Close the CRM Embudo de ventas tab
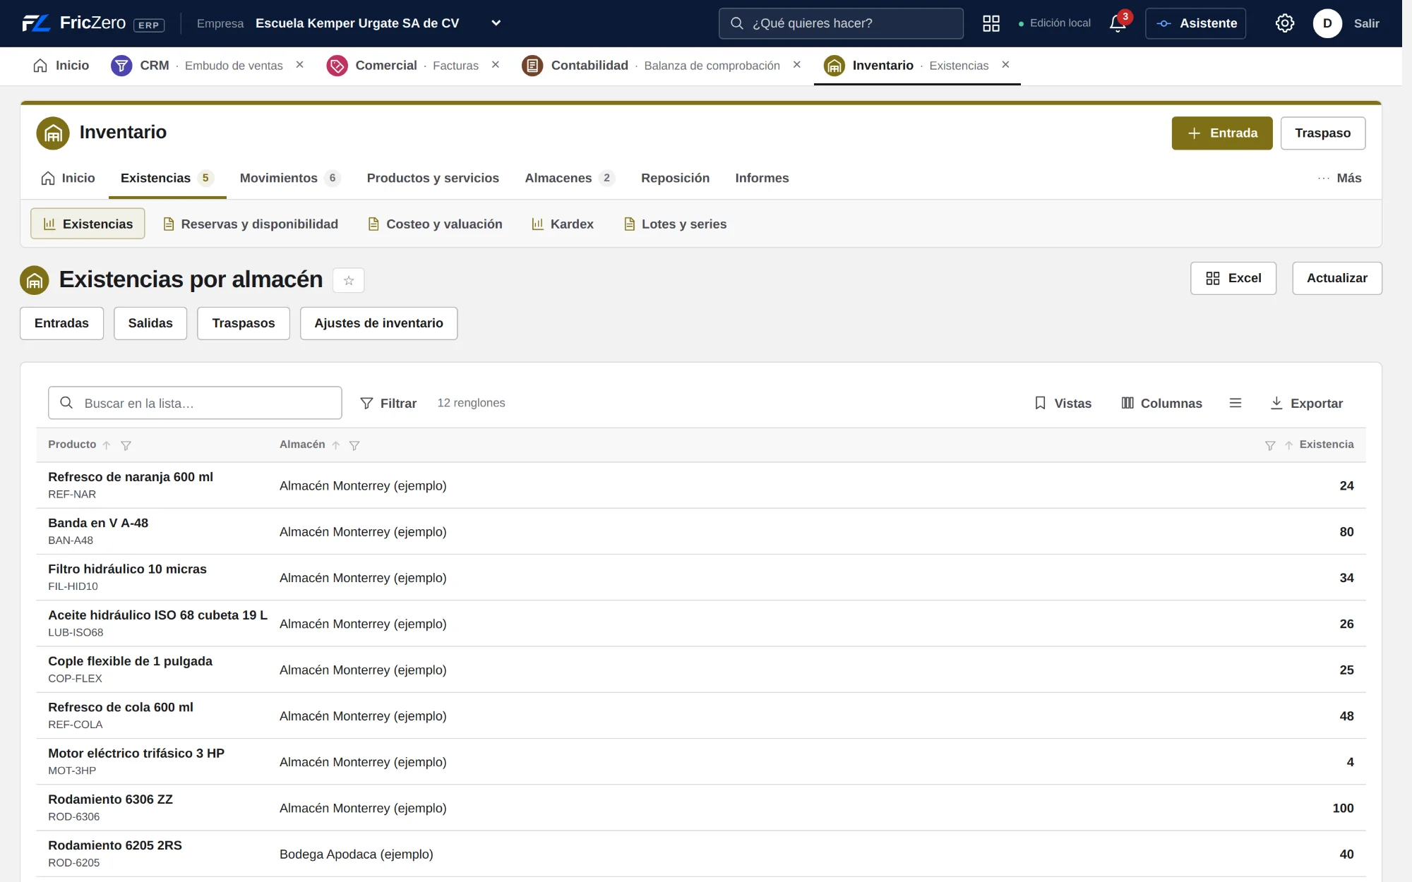 pos(299,65)
